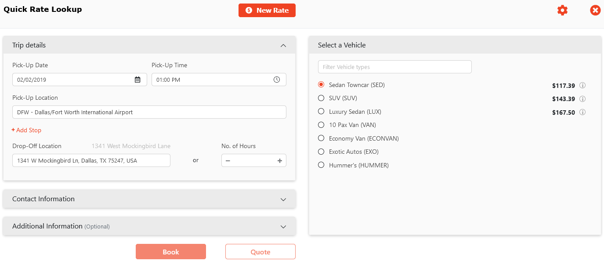Open the settings gear icon
Image resolution: width=604 pixels, height=261 pixels.
click(x=562, y=11)
